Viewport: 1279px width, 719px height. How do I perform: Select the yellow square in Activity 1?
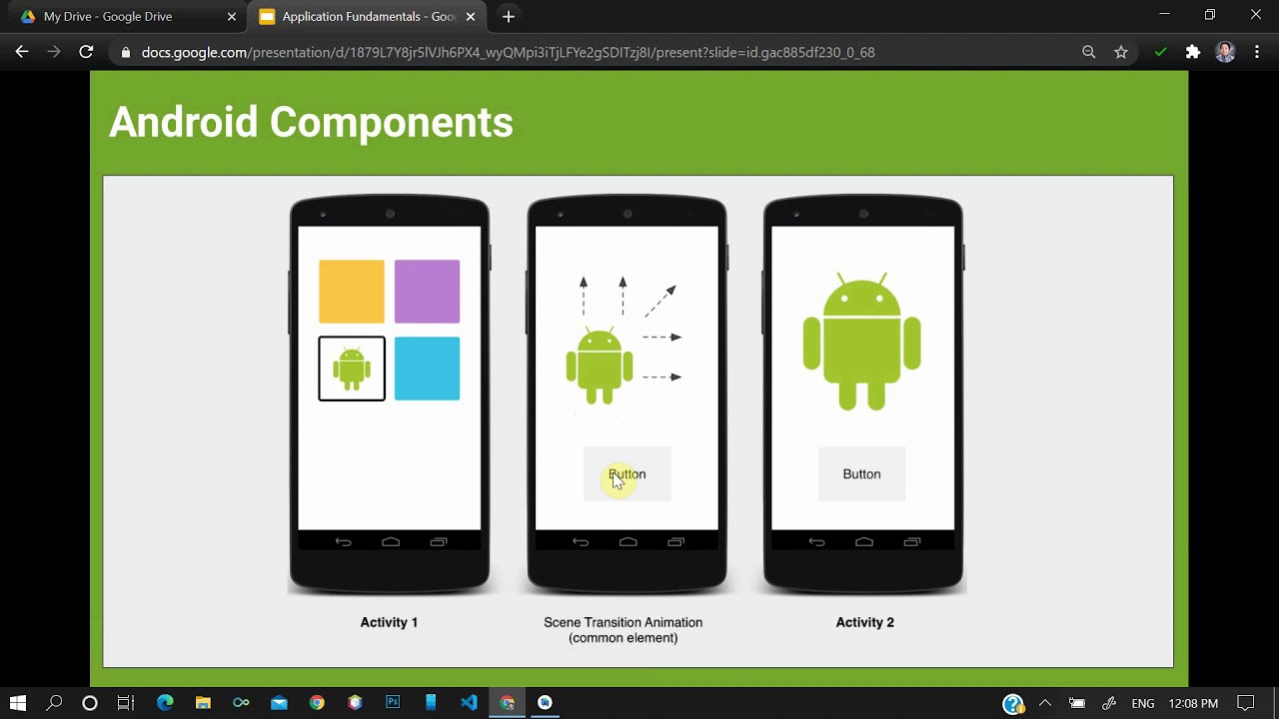(351, 292)
